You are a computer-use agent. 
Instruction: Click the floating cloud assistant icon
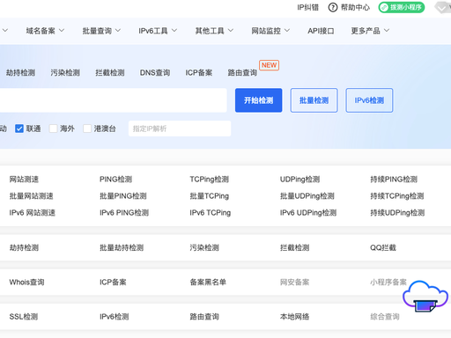pyautogui.click(x=425, y=297)
